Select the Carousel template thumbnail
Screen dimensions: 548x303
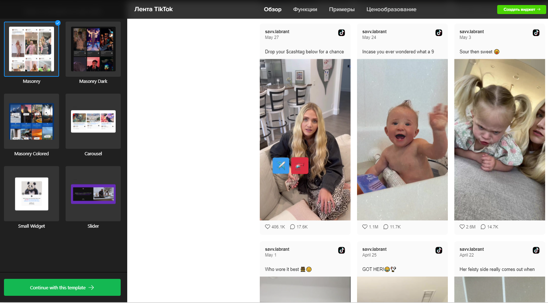(x=93, y=121)
